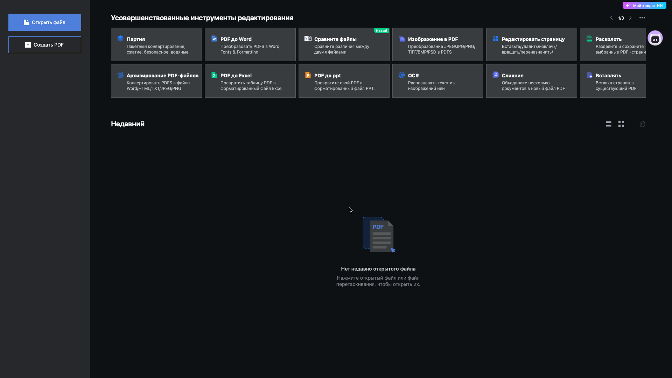
Task: Open the PDF до ppt converter
Action: (344, 81)
